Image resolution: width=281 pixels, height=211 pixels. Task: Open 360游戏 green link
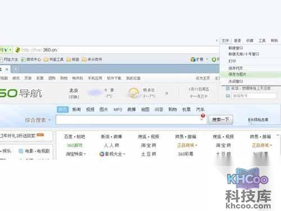point(75,145)
